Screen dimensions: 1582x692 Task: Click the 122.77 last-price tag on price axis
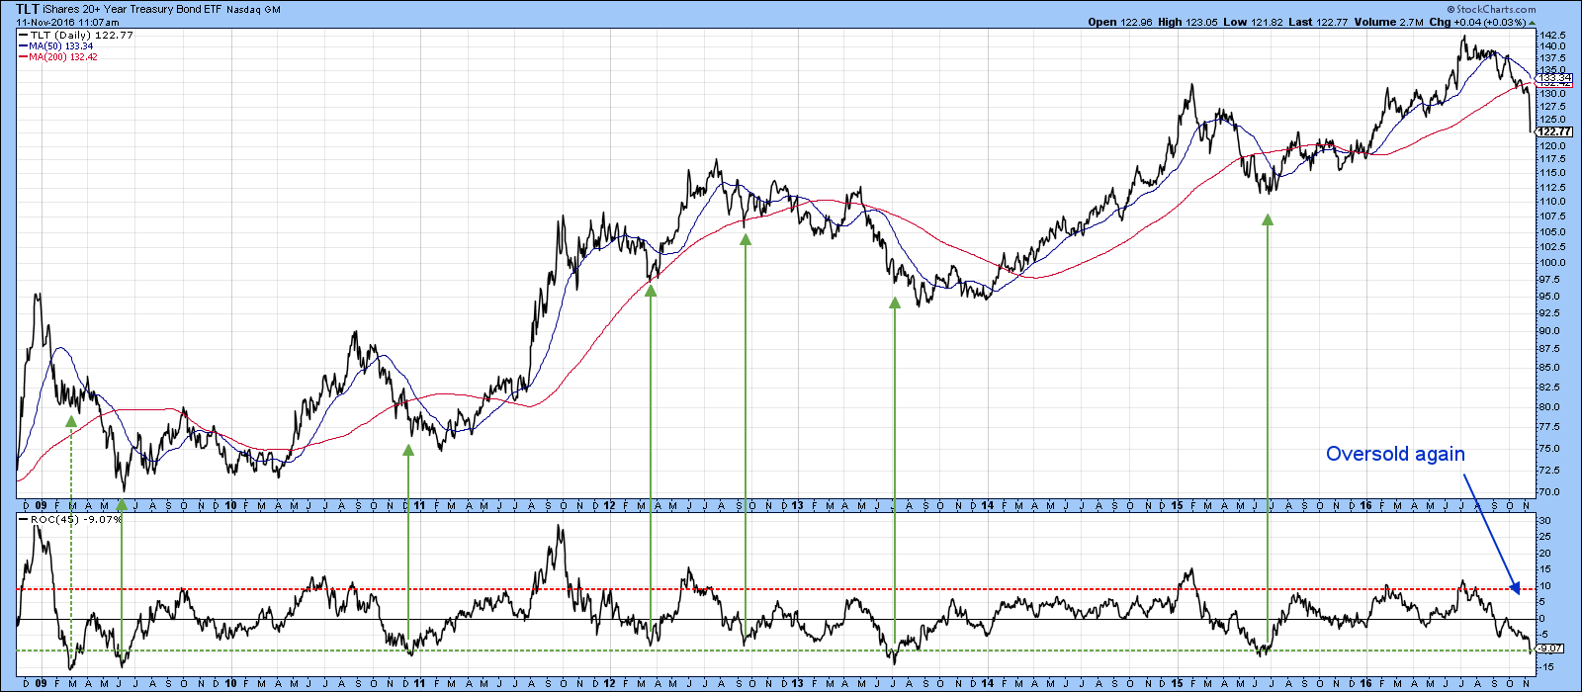click(x=1555, y=131)
